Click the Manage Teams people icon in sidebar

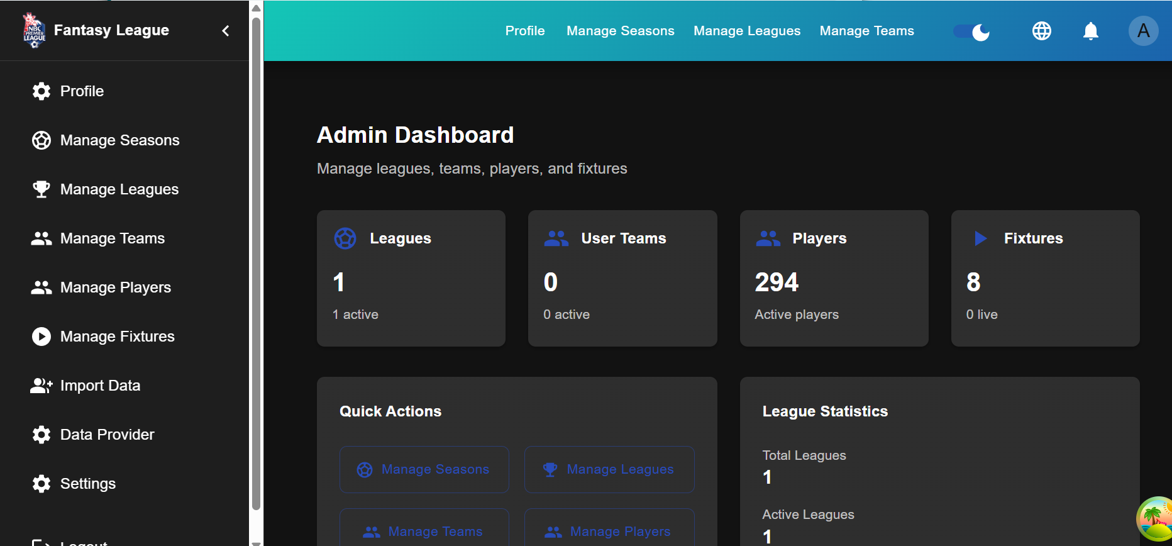[x=41, y=238]
